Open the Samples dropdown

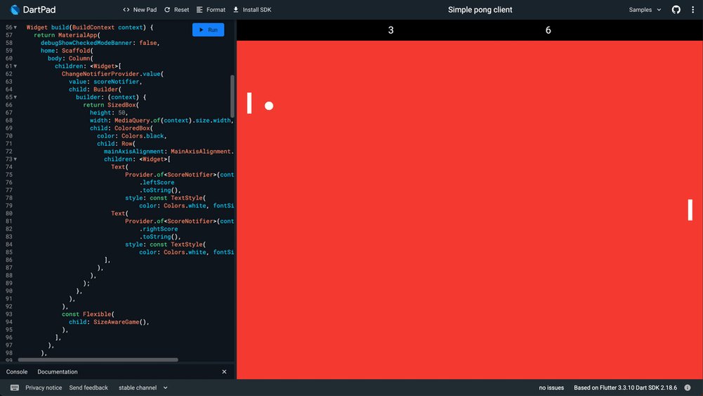click(x=645, y=9)
